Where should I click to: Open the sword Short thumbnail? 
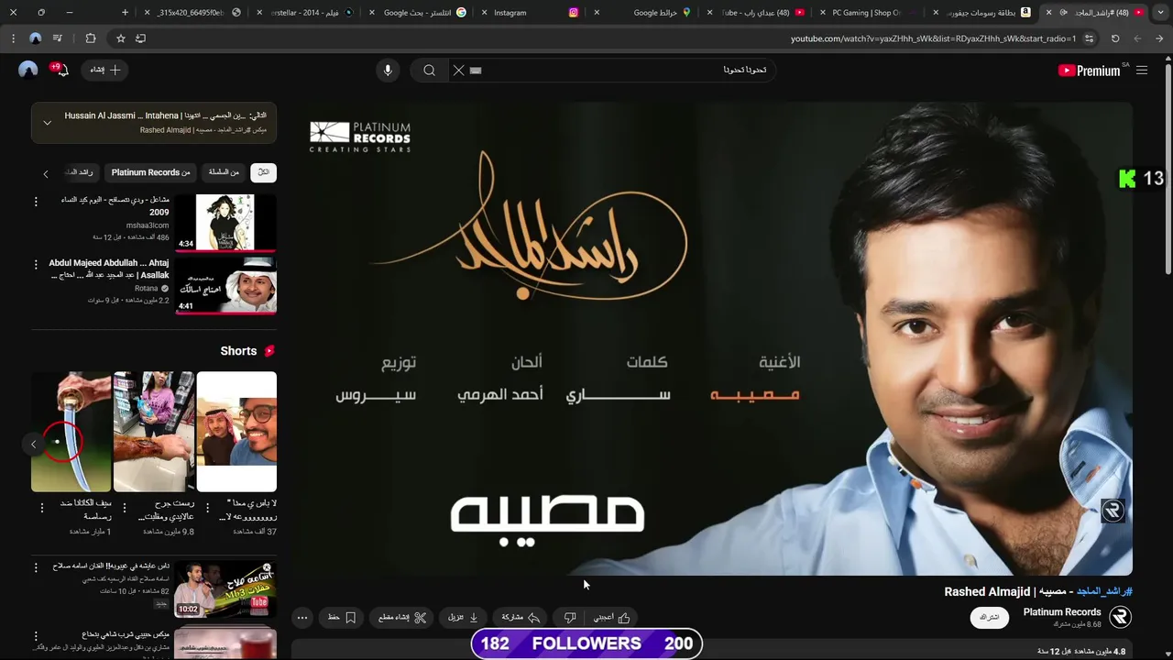(x=71, y=432)
